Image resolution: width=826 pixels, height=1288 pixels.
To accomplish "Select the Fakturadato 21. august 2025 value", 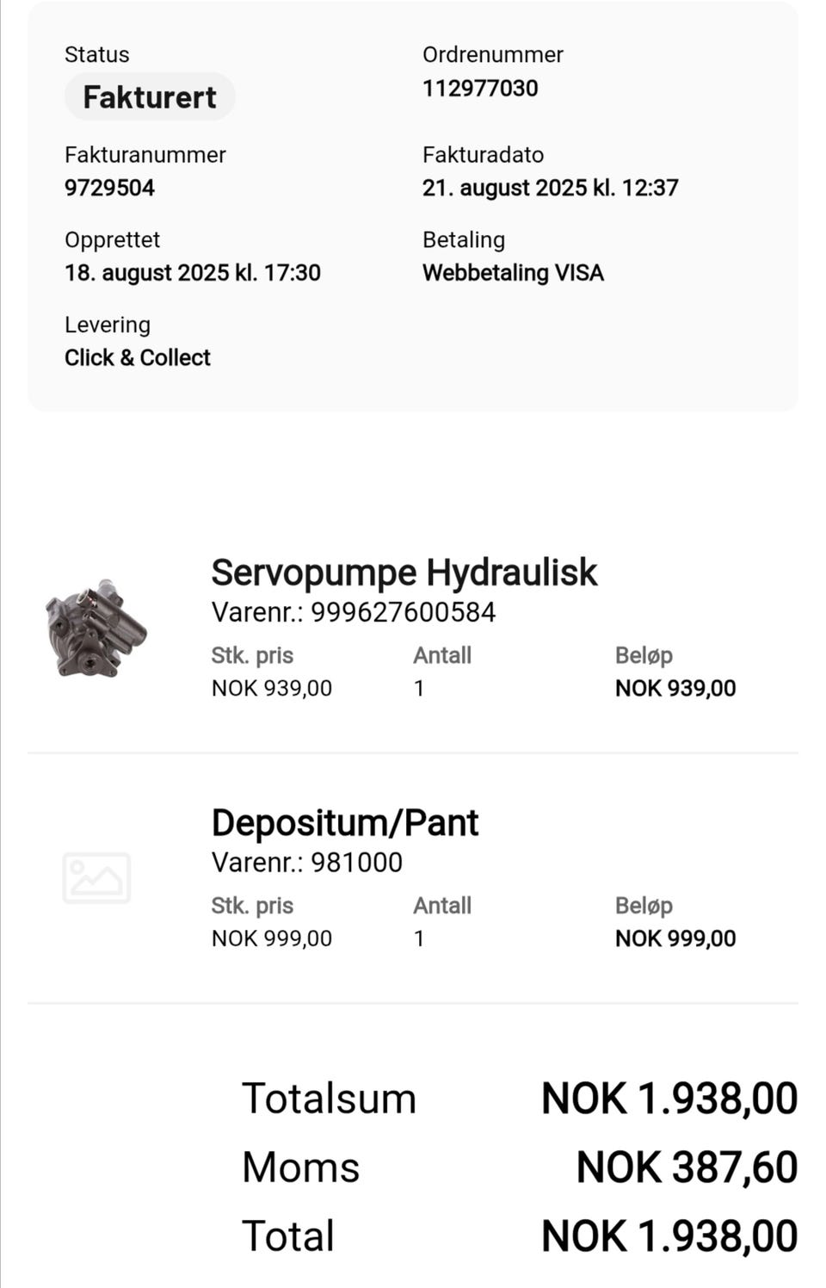I will click(551, 188).
